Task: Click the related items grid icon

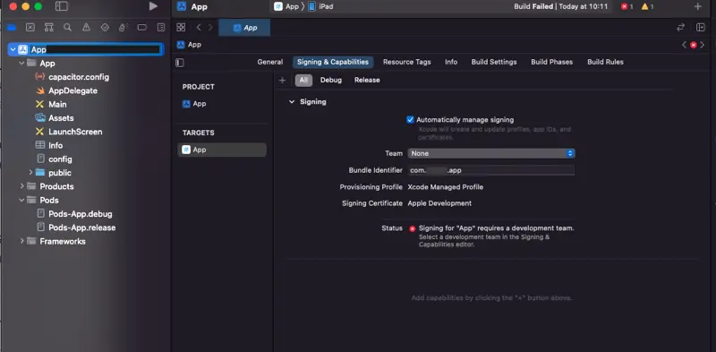Action: [x=181, y=28]
